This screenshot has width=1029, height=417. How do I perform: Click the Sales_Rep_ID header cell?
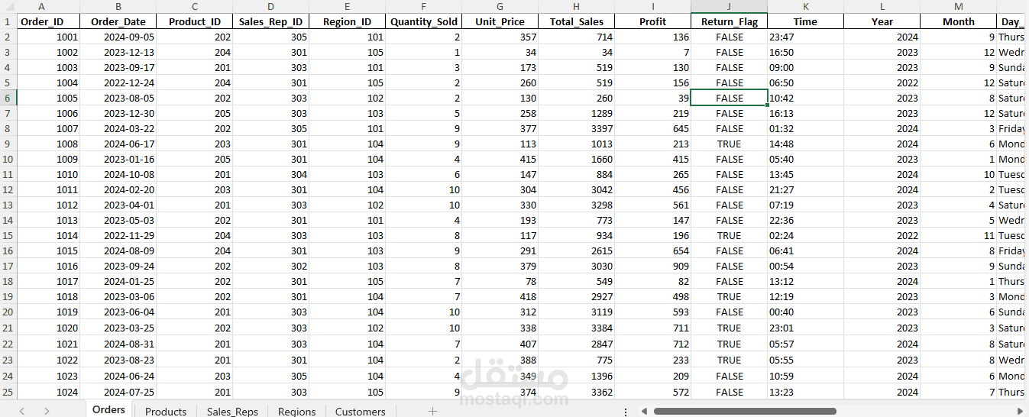pyautogui.click(x=271, y=21)
